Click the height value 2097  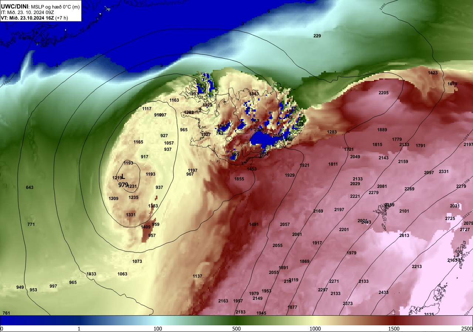pyautogui.click(x=429, y=173)
